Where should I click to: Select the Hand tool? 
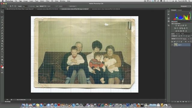[x=2, y=60]
